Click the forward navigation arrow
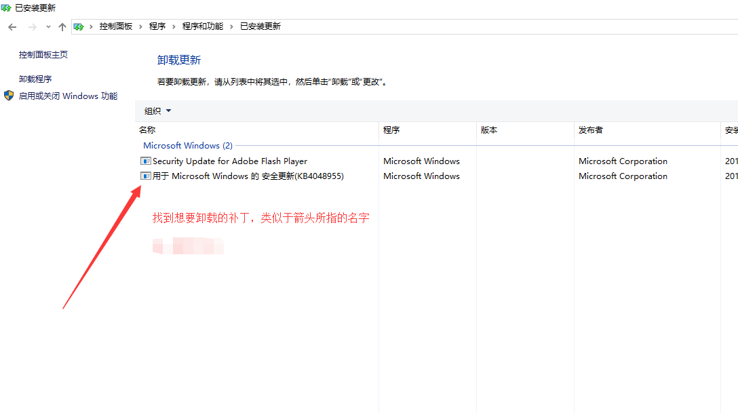The image size is (738, 413). tap(32, 26)
